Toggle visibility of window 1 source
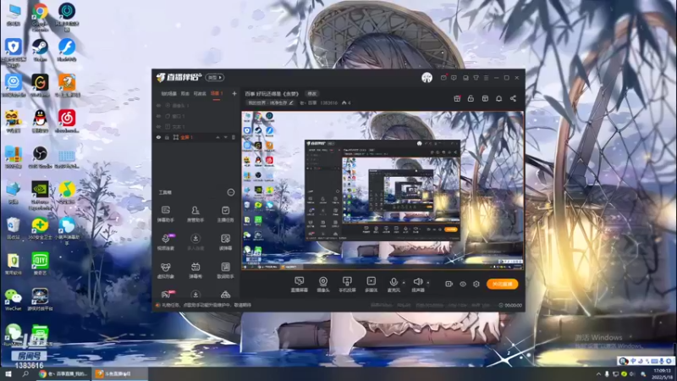Screen dimensions: 677x381 (x=158, y=116)
